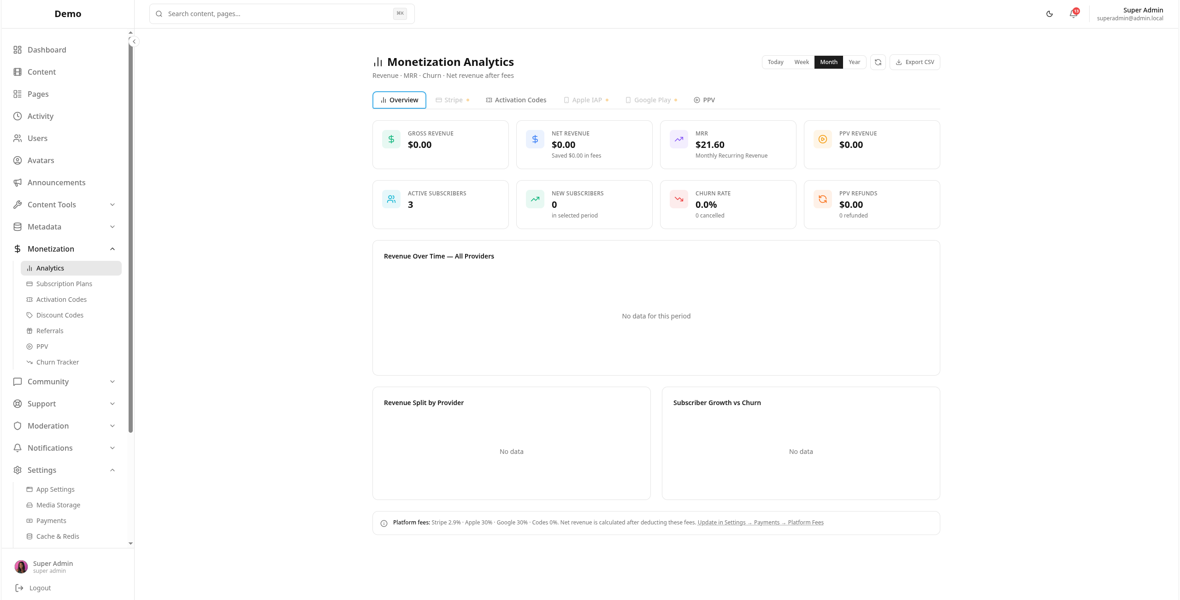Click the Export CSV button

point(915,62)
